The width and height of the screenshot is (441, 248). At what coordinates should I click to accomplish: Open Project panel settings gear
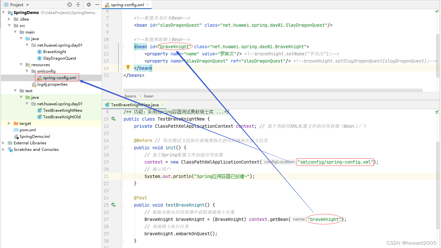pos(89,5)
